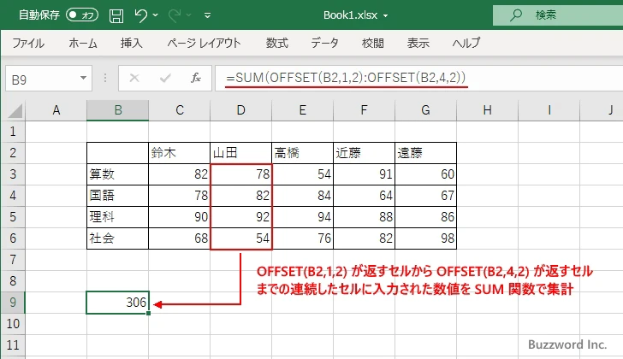Open the 校閲 tab

tap(373, 43)
